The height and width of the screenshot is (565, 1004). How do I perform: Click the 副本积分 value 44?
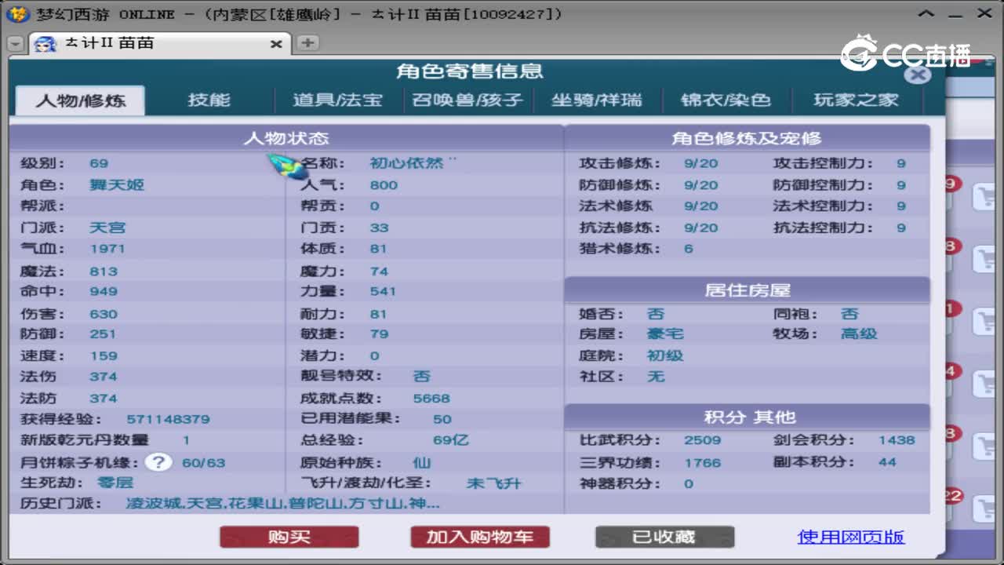tap(887, 462)
